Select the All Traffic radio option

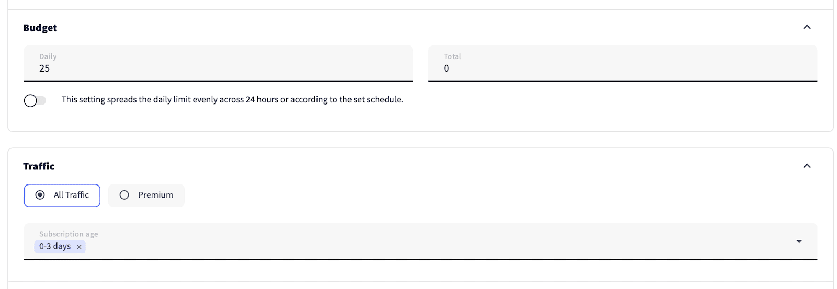click(x=62, y=195)
